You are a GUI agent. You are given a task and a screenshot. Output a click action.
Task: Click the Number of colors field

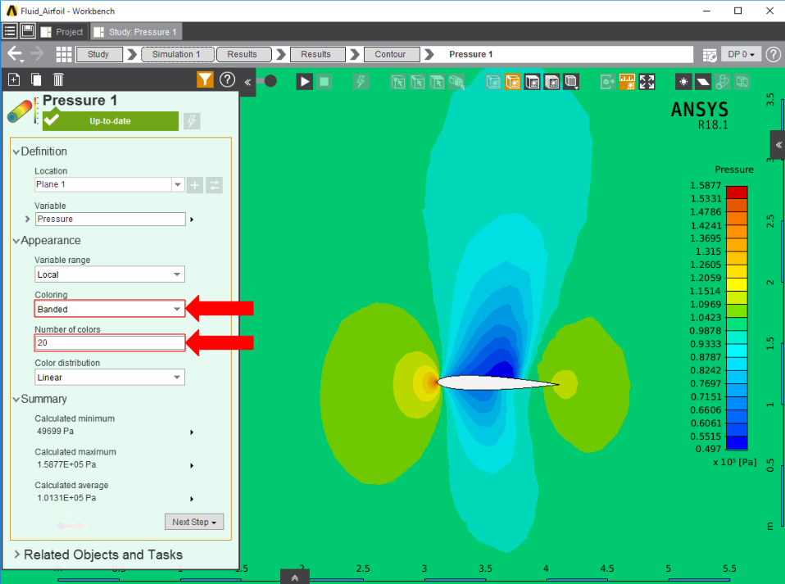click(110, 343)
